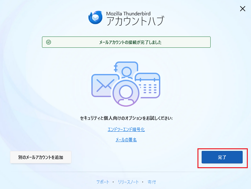Click the circular user profile illustration
Viewport: 251px width, 189px height.
[x=126, y=93]
